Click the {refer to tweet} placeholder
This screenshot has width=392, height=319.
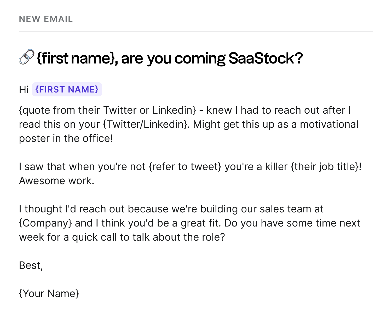185,167
